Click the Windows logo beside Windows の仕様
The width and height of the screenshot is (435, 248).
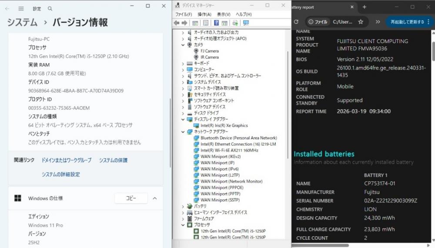18,198
